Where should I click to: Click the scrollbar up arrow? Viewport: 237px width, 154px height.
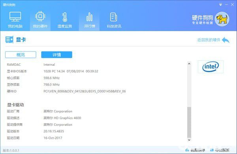[x=189, y=64]
